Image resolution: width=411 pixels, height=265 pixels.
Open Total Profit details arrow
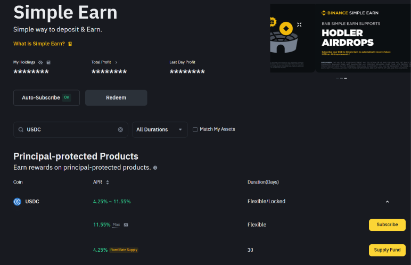[116, 62]
